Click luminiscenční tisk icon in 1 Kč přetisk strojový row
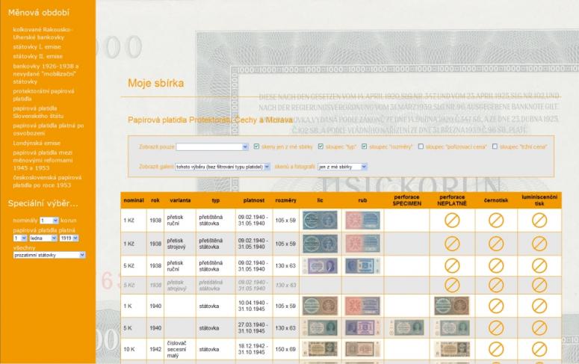 click(x=539, y=244)
